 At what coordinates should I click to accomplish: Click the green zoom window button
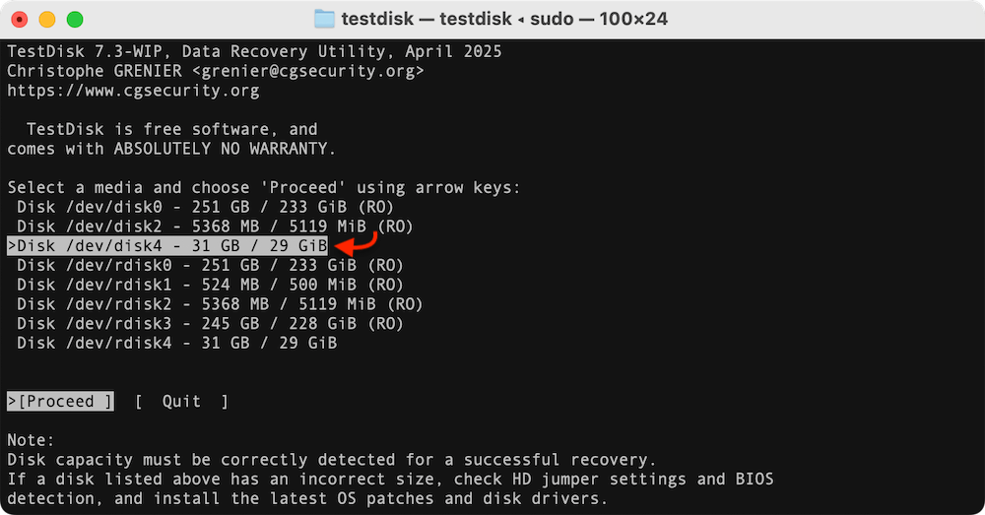(75, 20)
